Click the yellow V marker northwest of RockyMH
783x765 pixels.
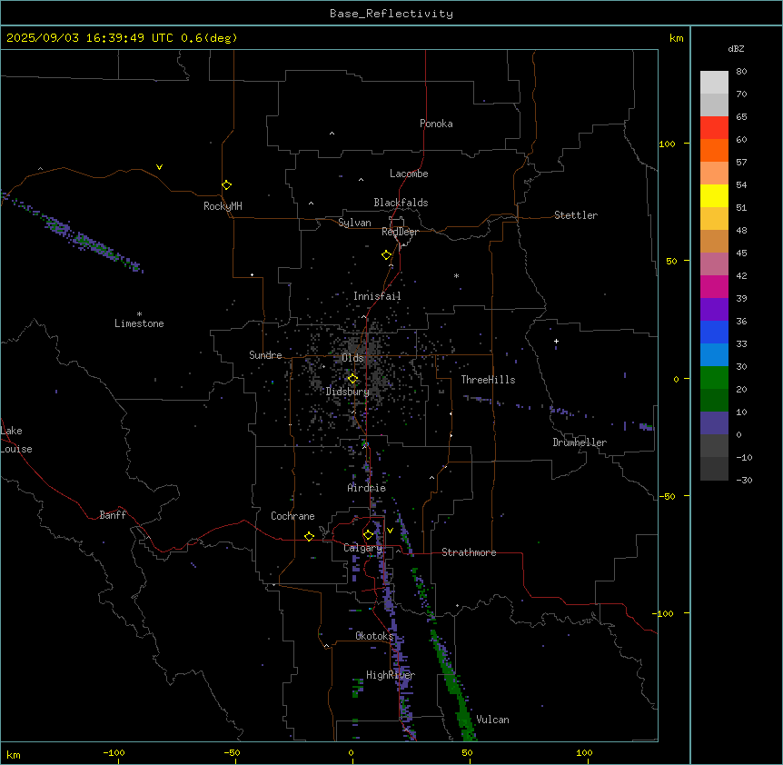[159, 167]
